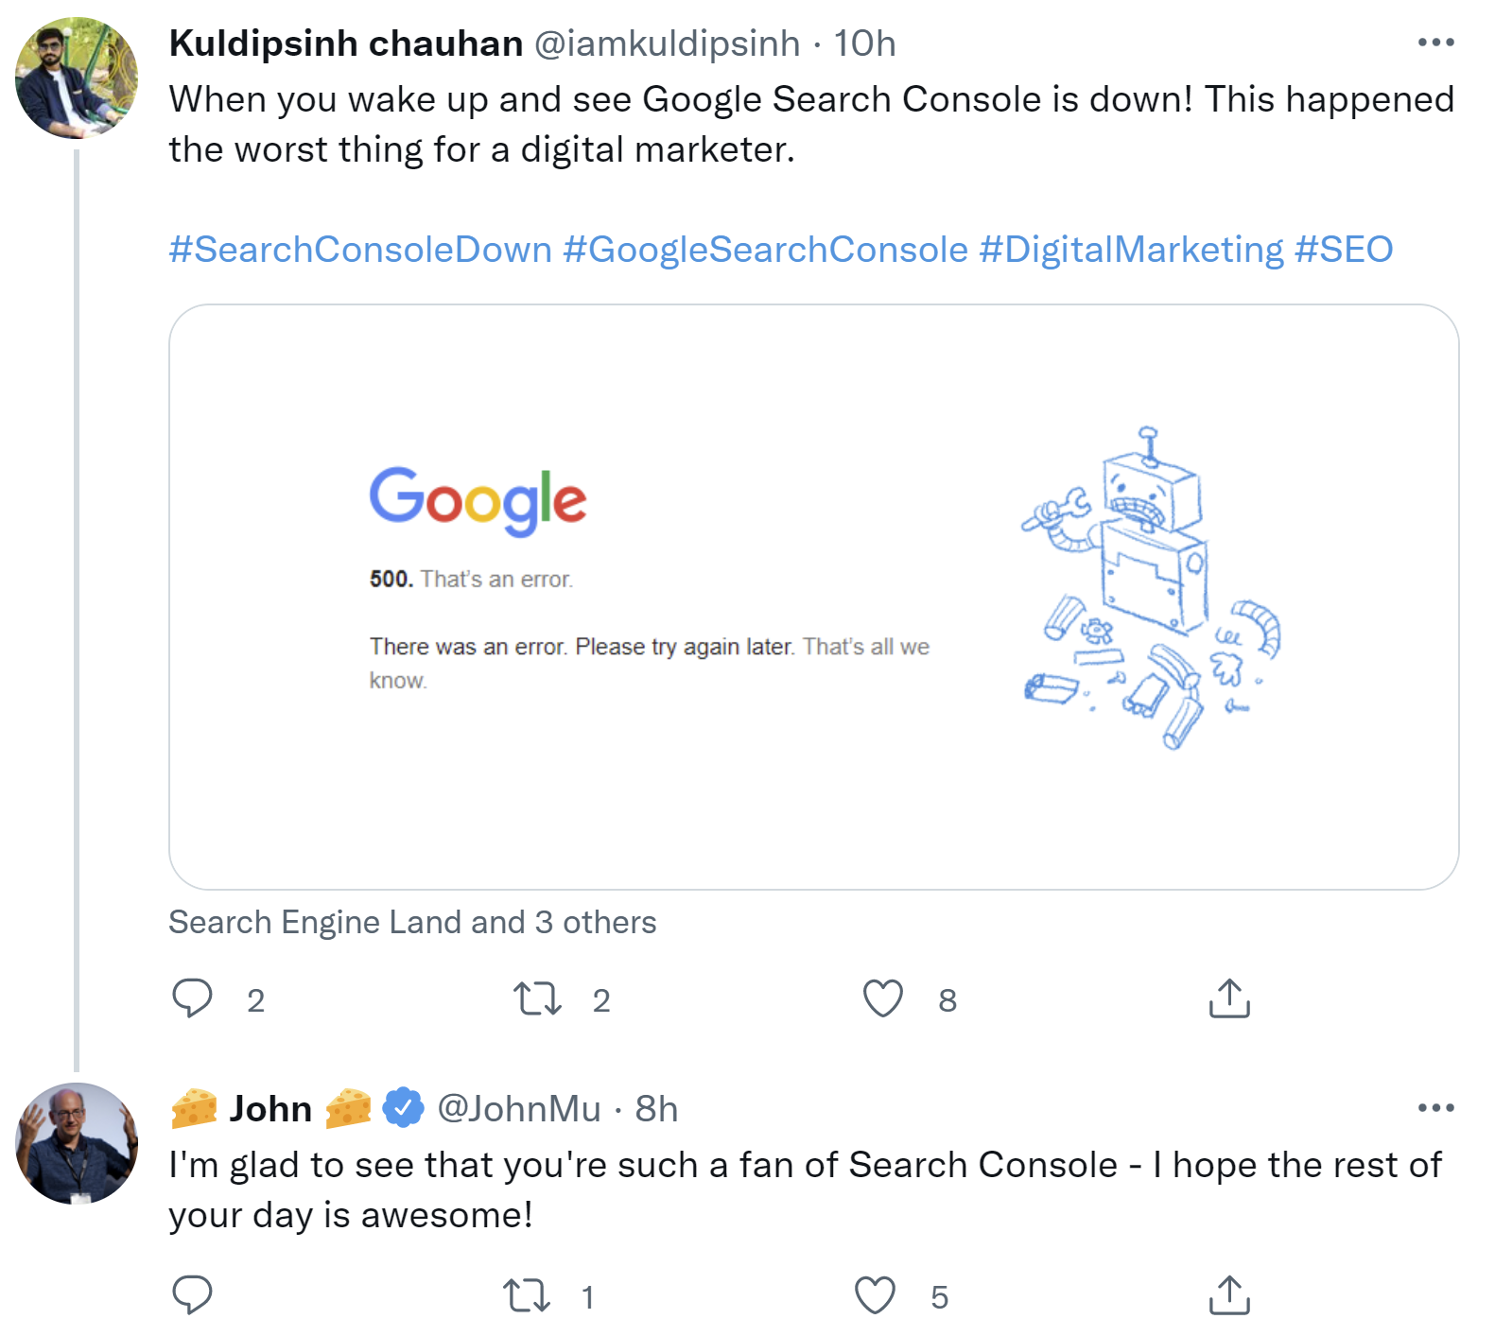Open more options on Kuldipsinh's tweet
This screenshot has width=1495, height=1336.
pyautogui.click(x=1434, y=40)
